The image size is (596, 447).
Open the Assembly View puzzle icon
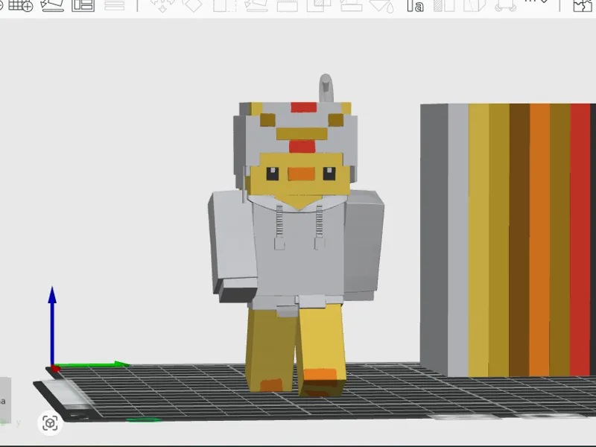[x=583, y=5]
